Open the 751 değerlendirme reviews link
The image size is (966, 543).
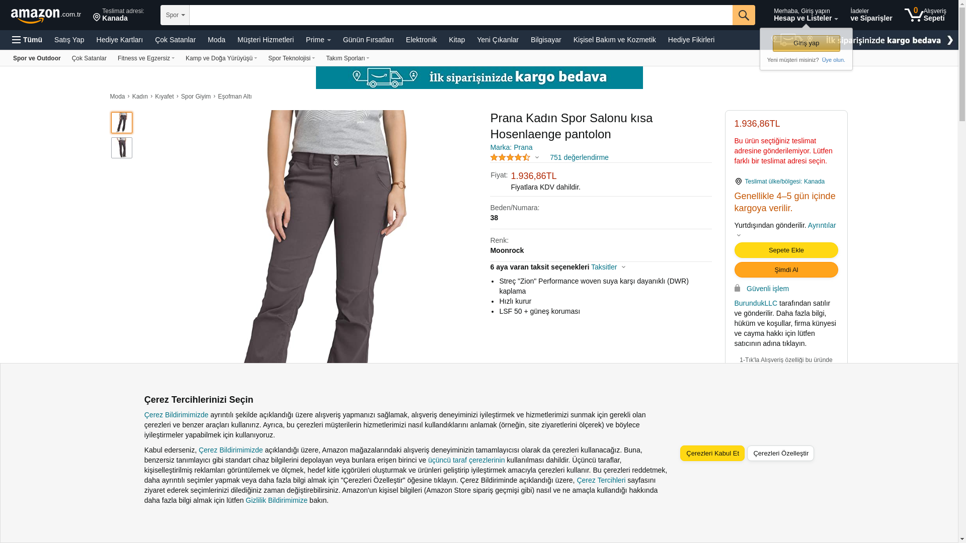pyautogui.click(x=579, y=157)
